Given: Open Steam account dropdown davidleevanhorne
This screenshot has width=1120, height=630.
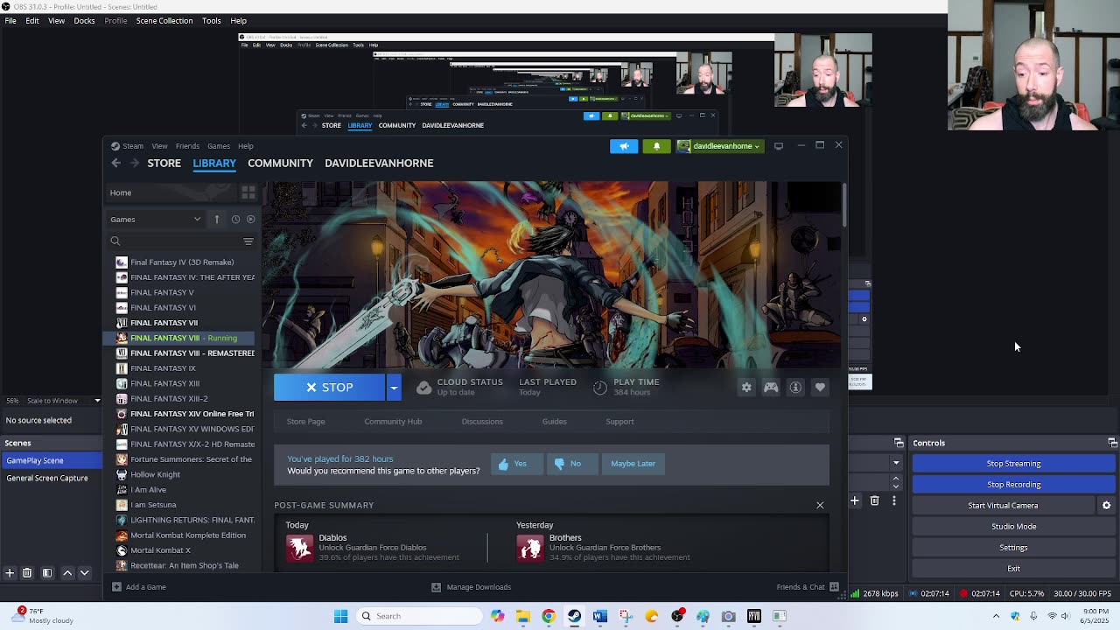Looking at the screenshot, I should pyautogui.click(x=718, y=146).
